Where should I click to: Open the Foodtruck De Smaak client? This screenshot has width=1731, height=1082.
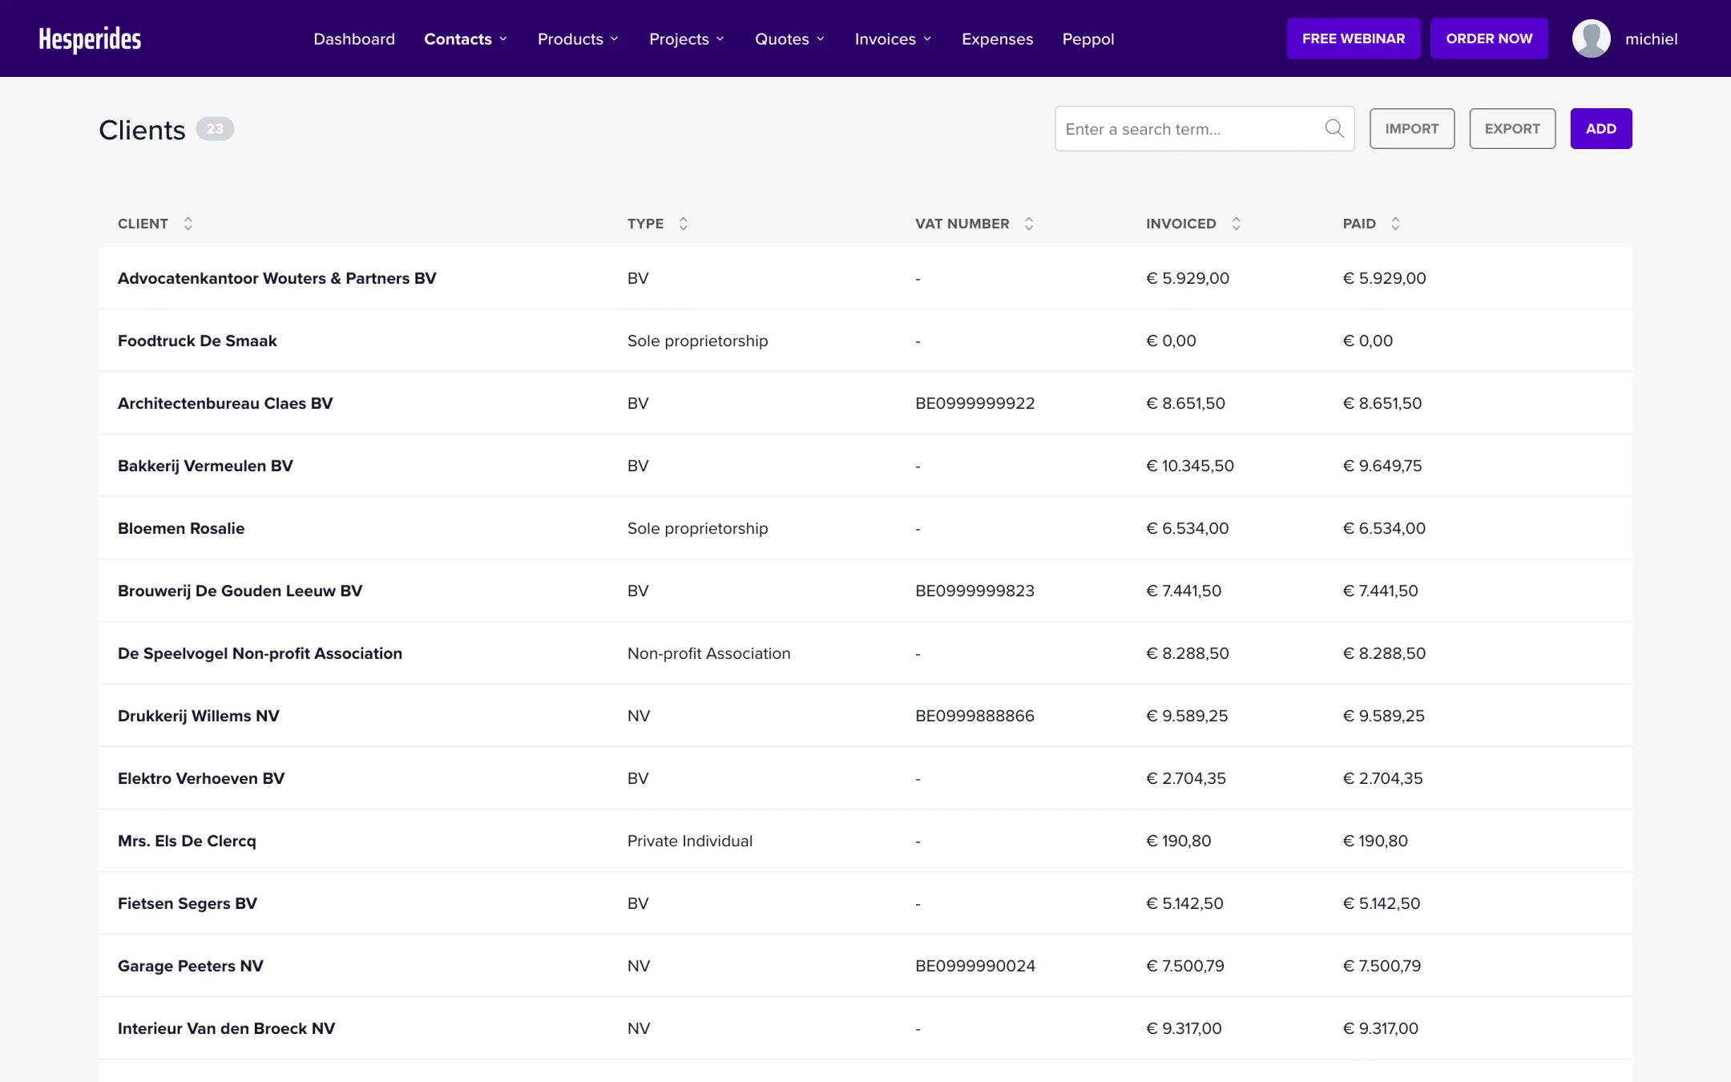197,341
